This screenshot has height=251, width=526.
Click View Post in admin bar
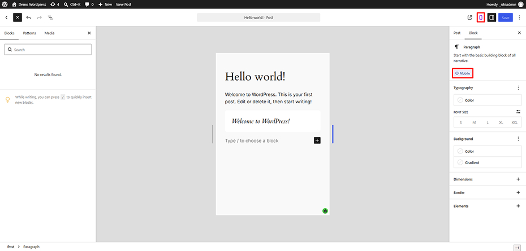pos(123,5)
